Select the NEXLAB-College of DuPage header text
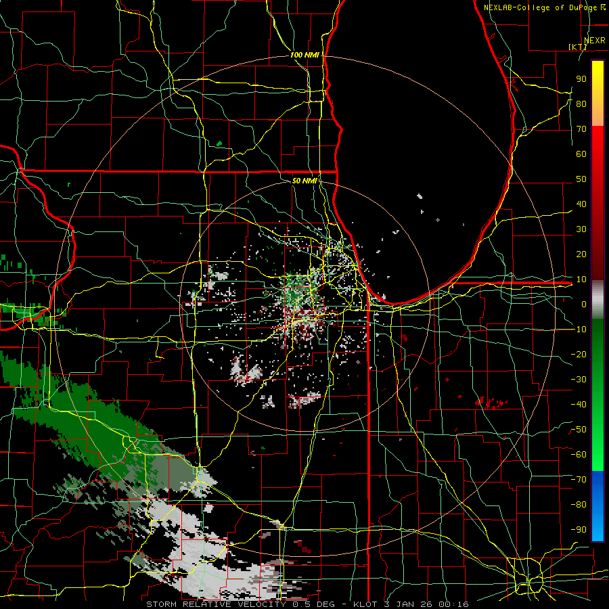Image resolution: width=609 pixels, height=609 pixels. 541,7
